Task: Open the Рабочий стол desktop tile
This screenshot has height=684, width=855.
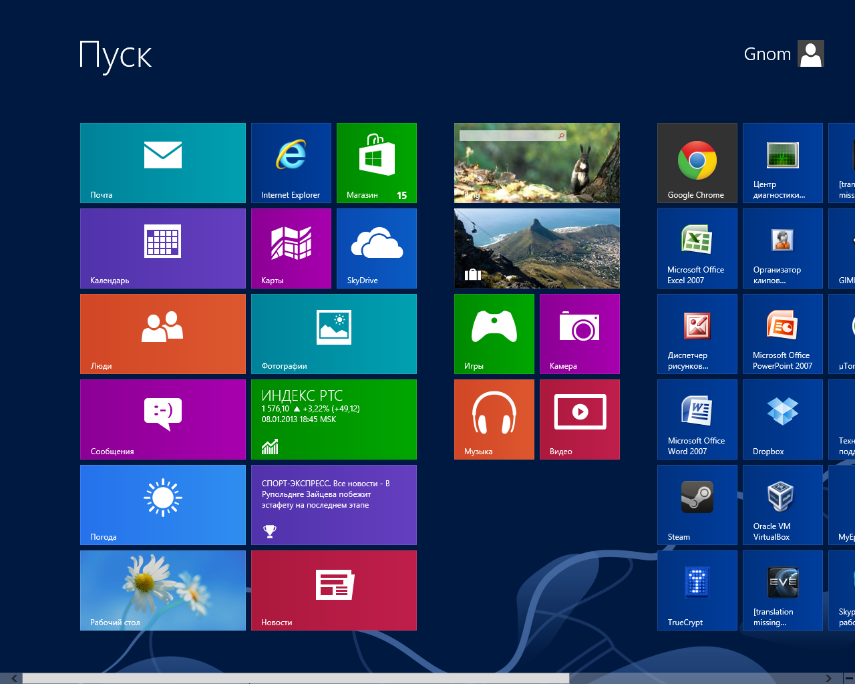Action: click(x=163, y=590)
